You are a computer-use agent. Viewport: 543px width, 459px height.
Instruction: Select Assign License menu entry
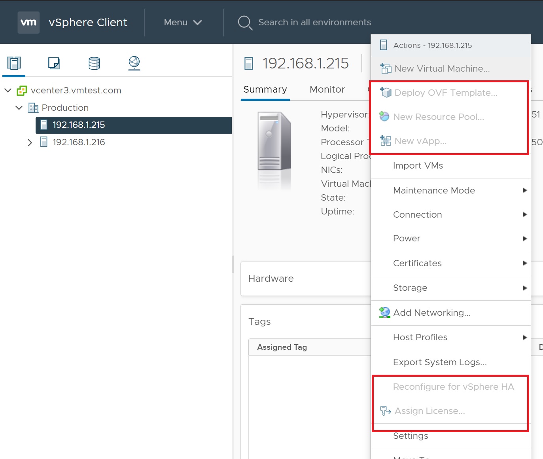[x=451, y=411]
